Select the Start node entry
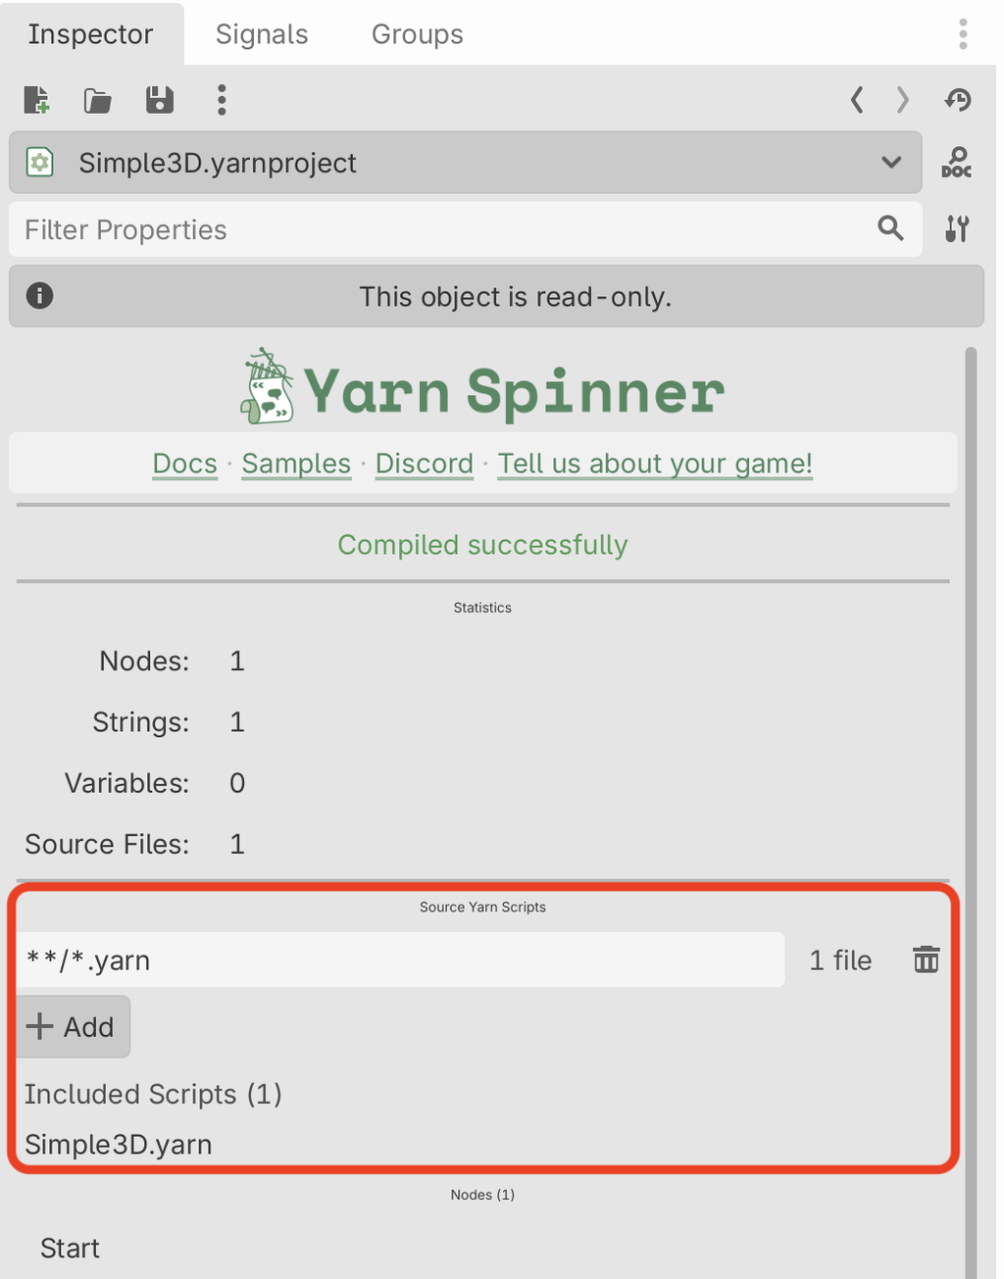Screen dimensions: 1004x1279 click(70, 1248)
